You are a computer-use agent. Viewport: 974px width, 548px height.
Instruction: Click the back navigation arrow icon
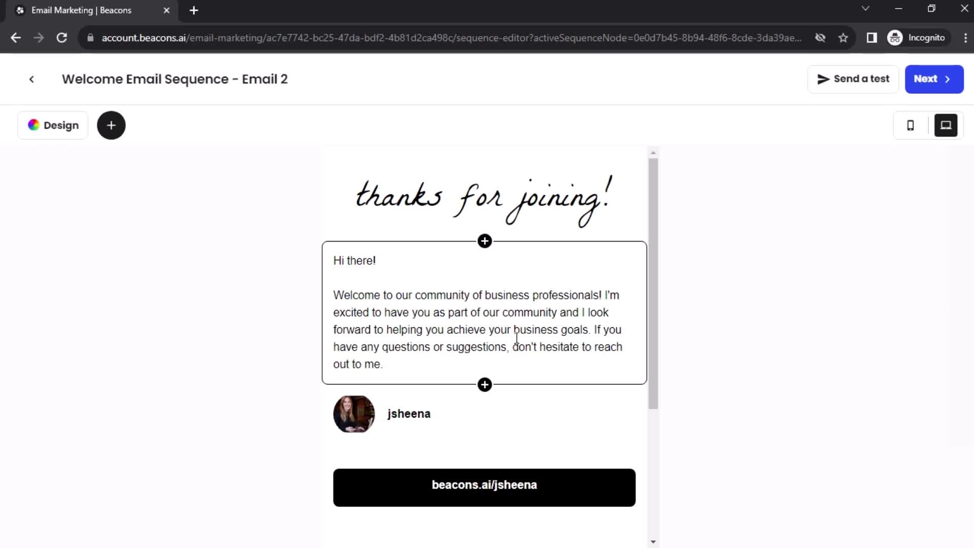(31, 78)
